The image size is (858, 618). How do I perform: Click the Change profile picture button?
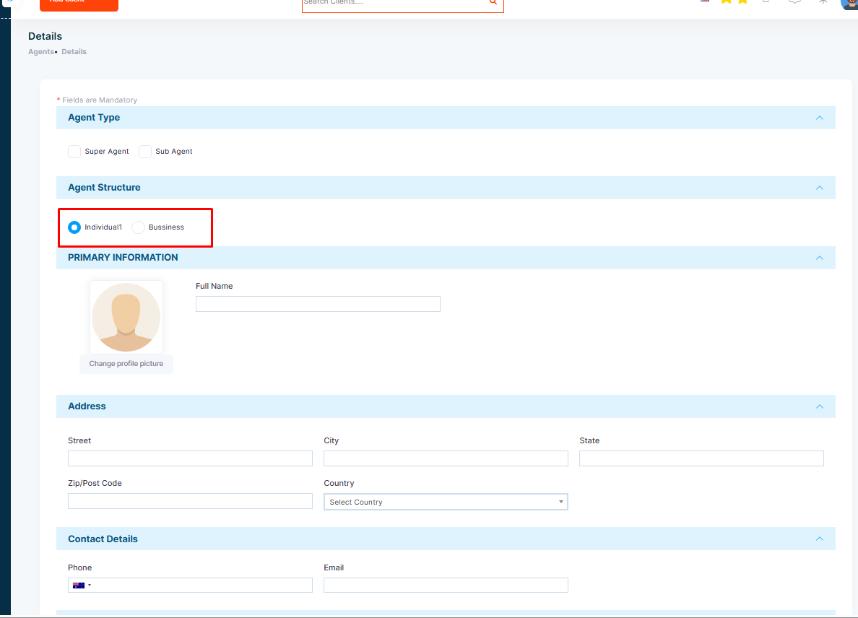126,364
